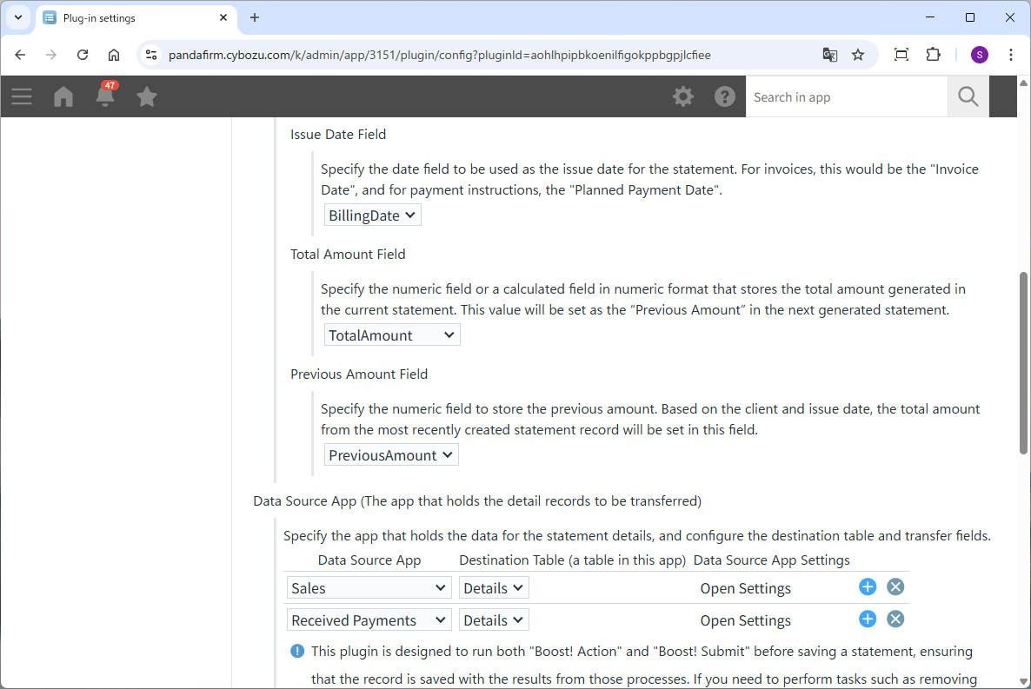Open the help question mark icon
This screenshot has width=1031, height=689.
pos(725,96)
